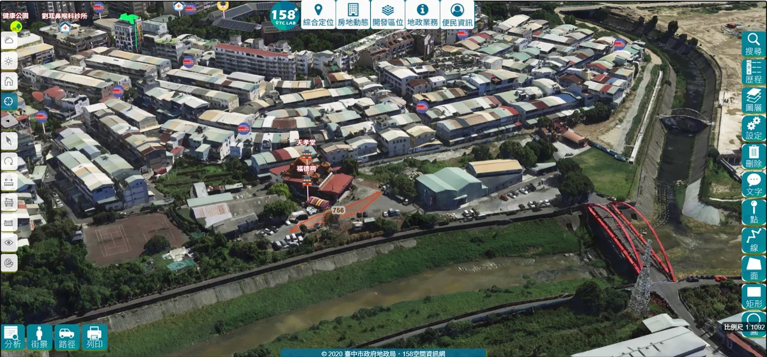Open the 便民資訊 tab

coord(457,15)
